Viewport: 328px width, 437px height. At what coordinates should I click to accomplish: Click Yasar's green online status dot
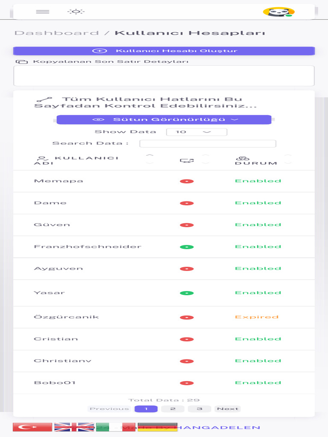(187, 293)
